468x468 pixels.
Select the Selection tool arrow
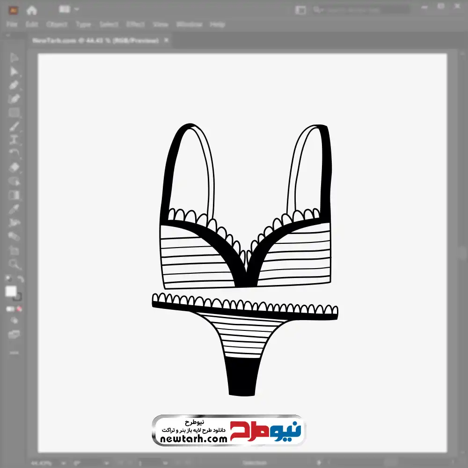[14, 58]
